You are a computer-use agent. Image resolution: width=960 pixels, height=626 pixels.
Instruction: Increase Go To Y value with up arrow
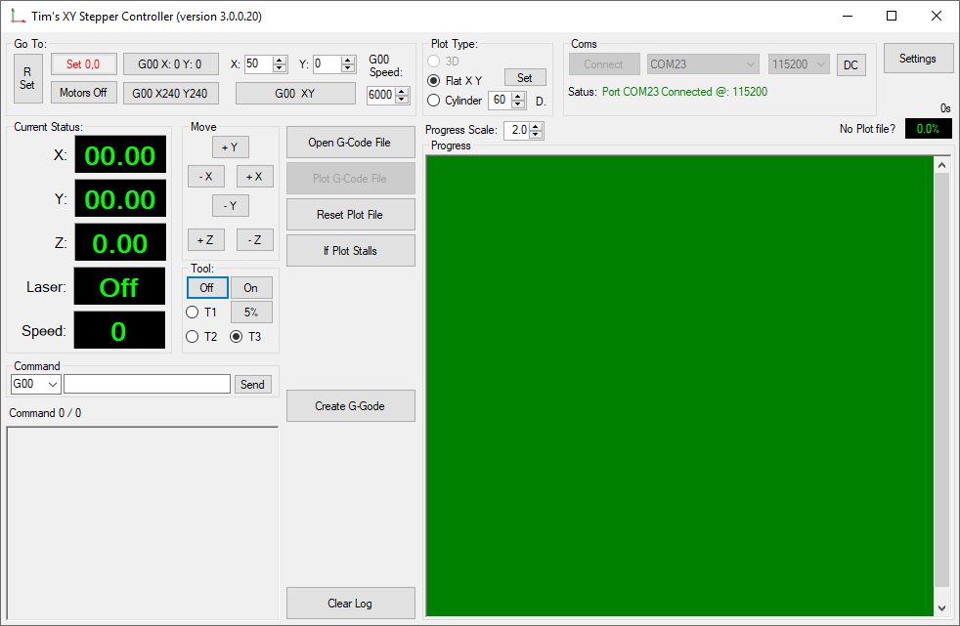[348, 60]
